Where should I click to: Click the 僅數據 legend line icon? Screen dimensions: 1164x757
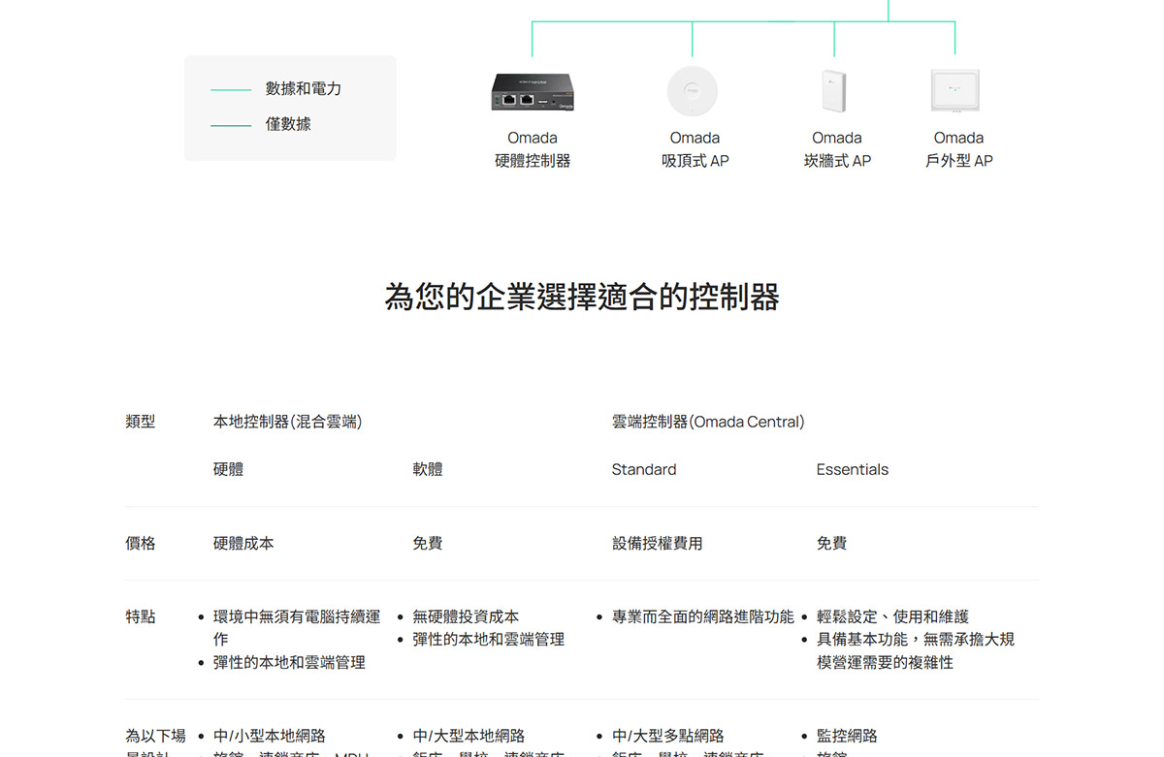coord(230,124)
